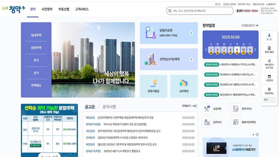Click the search magnifier icon

[170, 11]
